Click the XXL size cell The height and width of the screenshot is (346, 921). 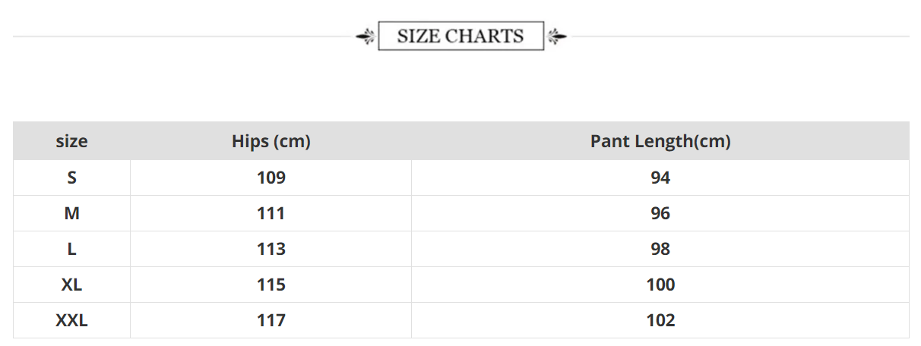click(x=71, y=320)
